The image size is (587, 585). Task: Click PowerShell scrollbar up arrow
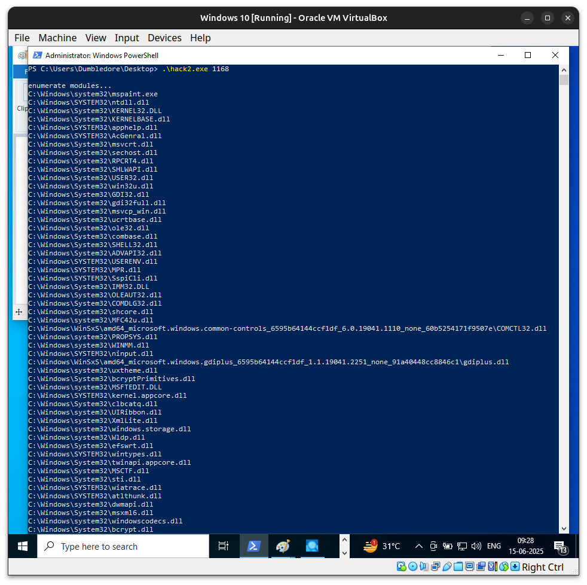564,69
